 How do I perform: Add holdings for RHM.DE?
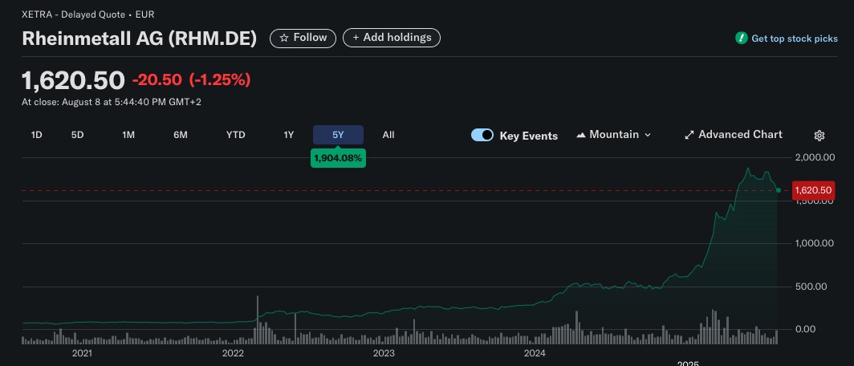392,38
